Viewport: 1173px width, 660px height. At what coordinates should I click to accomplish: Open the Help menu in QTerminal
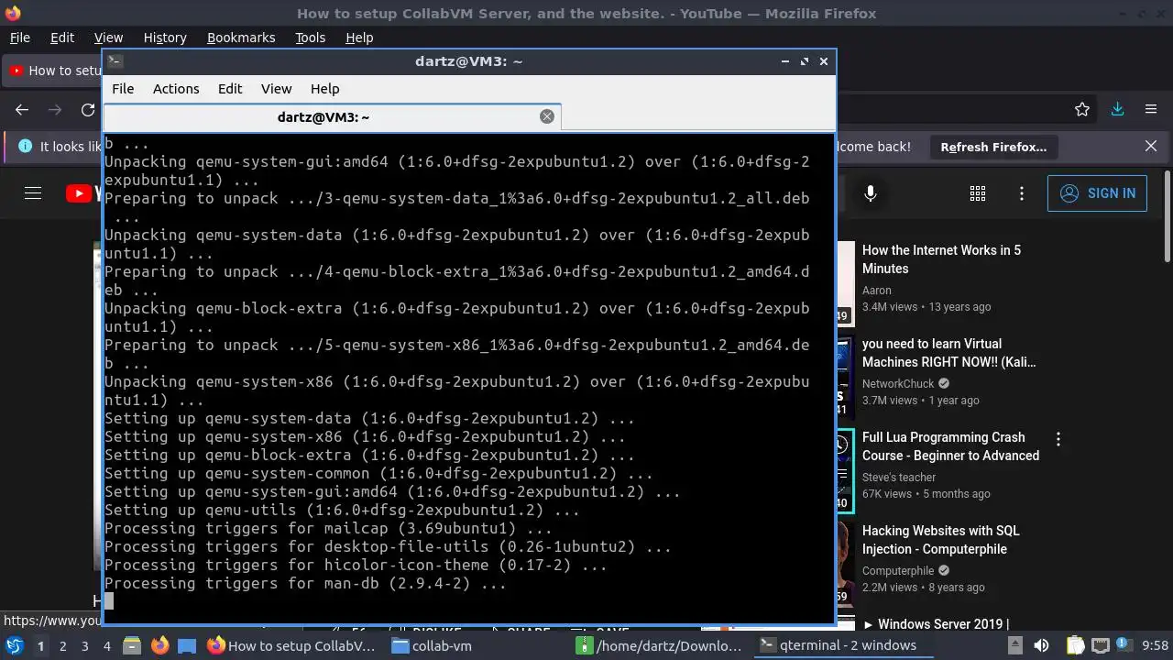[x=325, y=89]
